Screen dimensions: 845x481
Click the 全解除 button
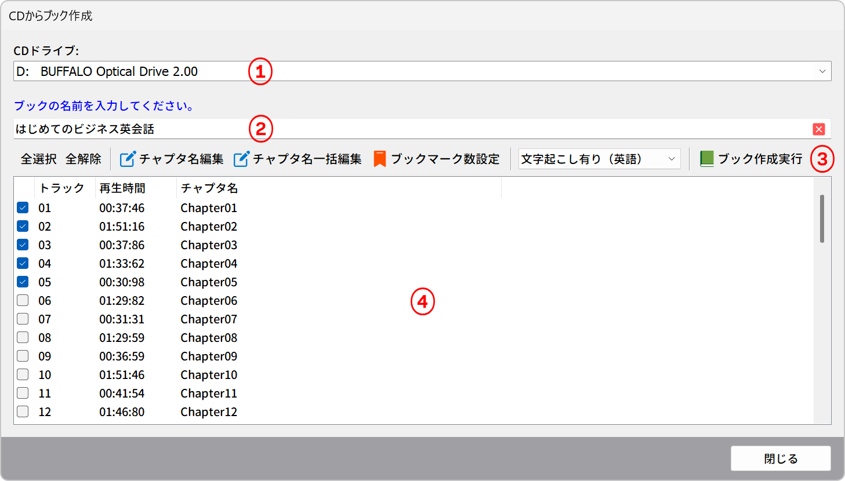[x=84, y=159]
